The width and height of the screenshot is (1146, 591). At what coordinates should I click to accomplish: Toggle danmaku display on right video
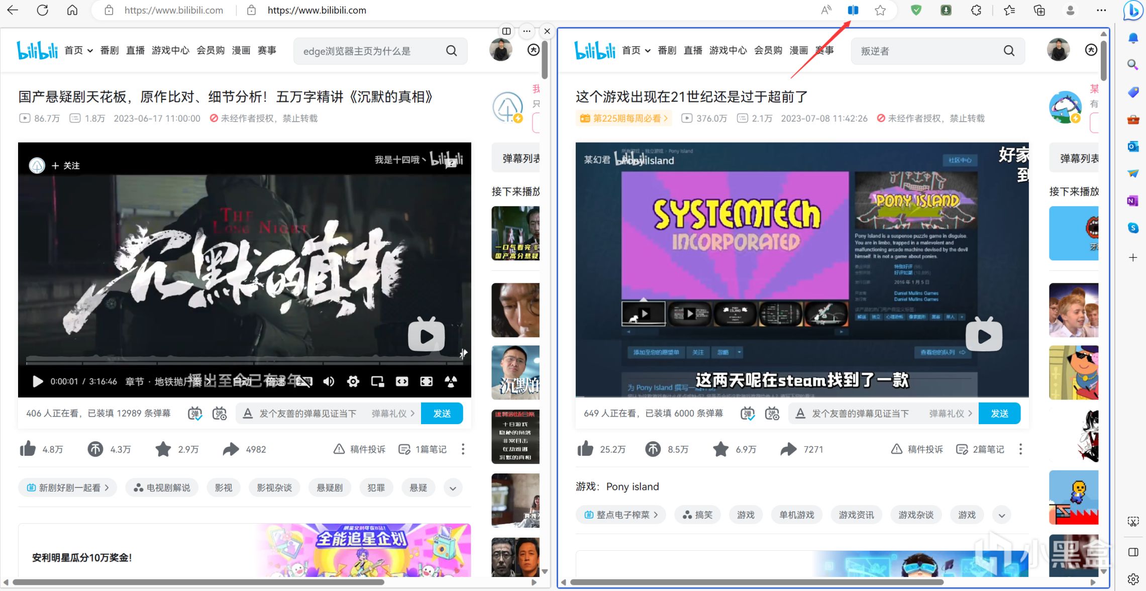(748, 414)
